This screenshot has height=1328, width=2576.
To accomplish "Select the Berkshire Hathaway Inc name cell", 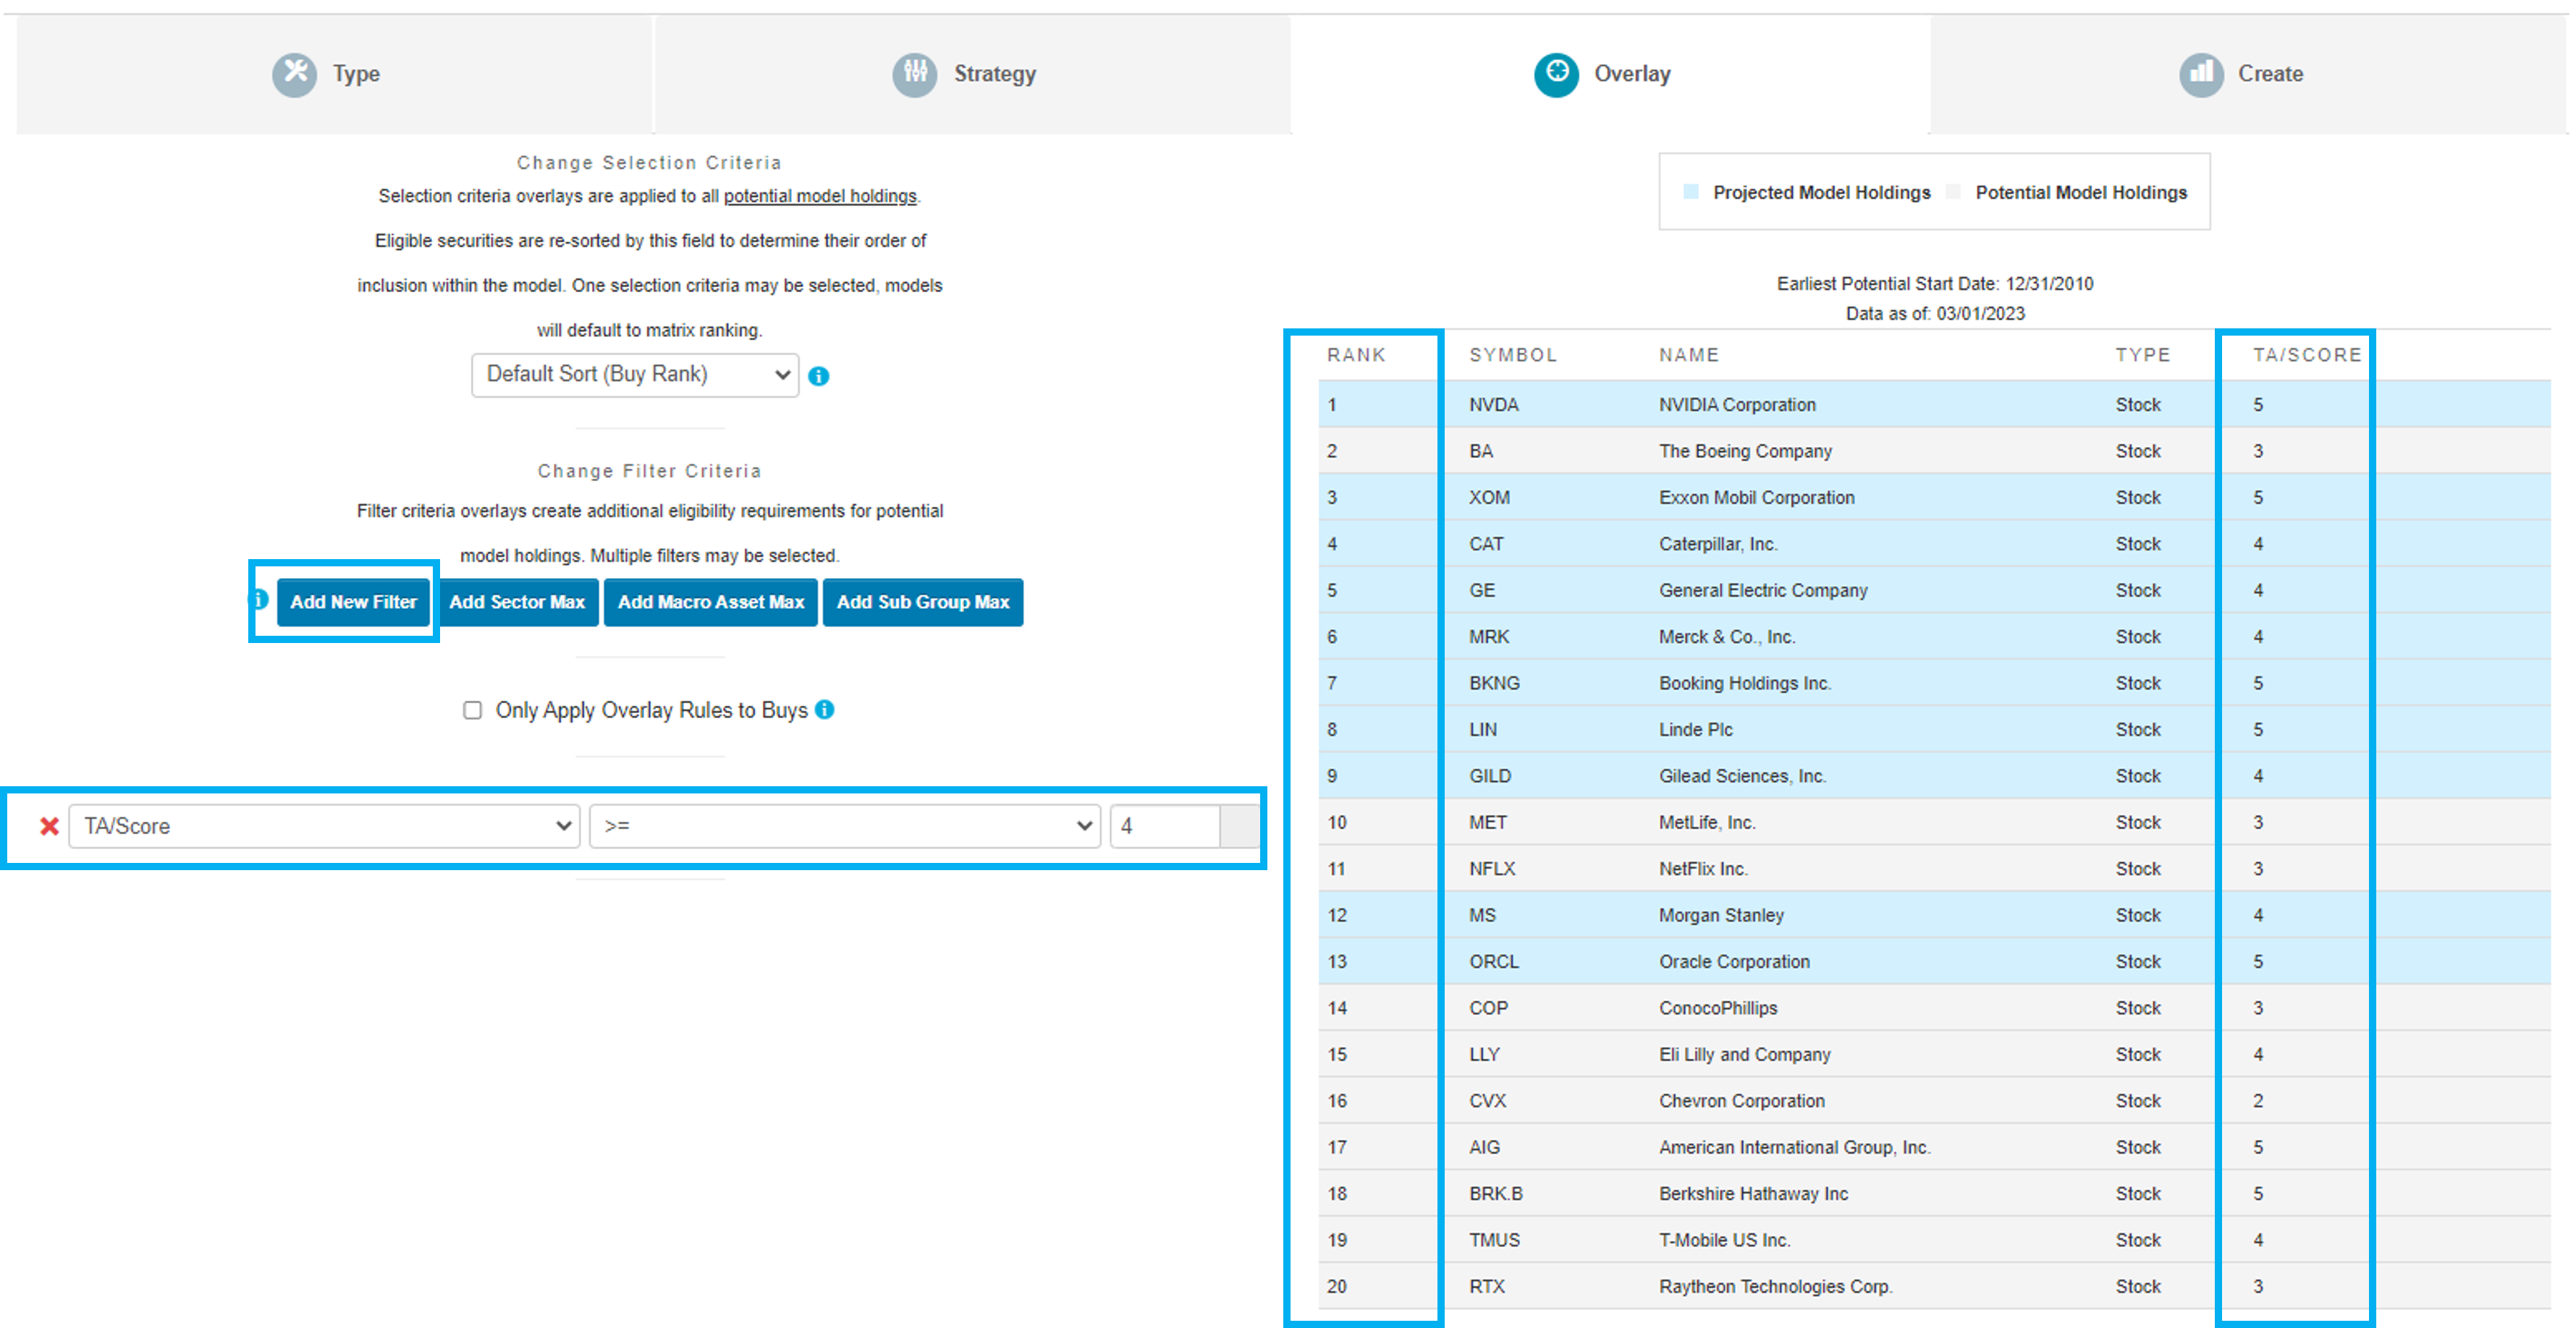I will pos(1753,1194).
